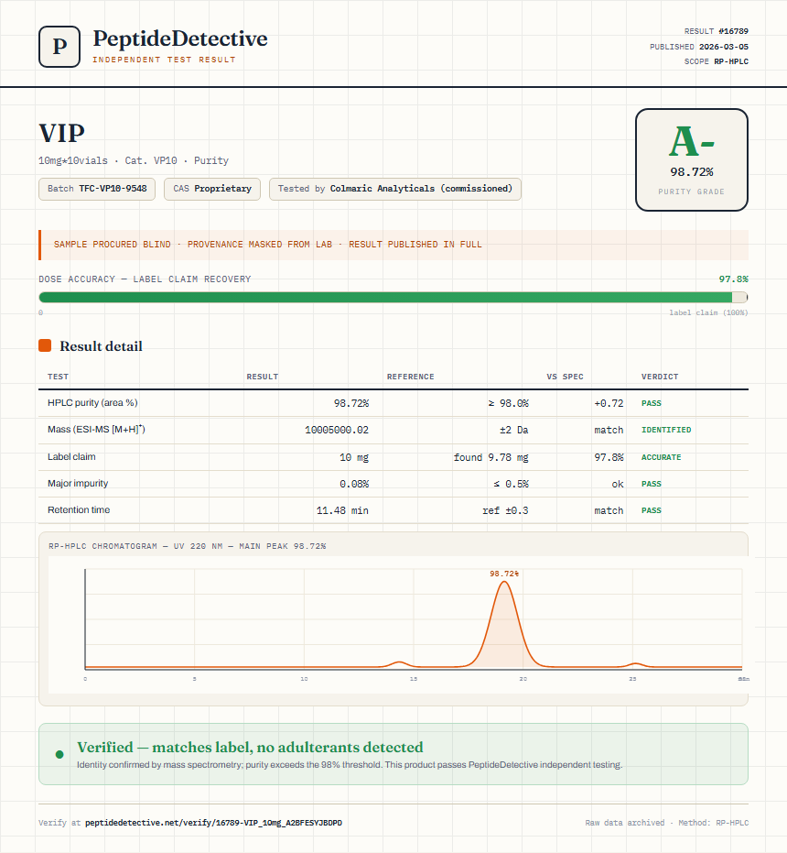Click the A- purity grade badge
Viewport: 787px width, 853px height.
[x=691, y=159]
